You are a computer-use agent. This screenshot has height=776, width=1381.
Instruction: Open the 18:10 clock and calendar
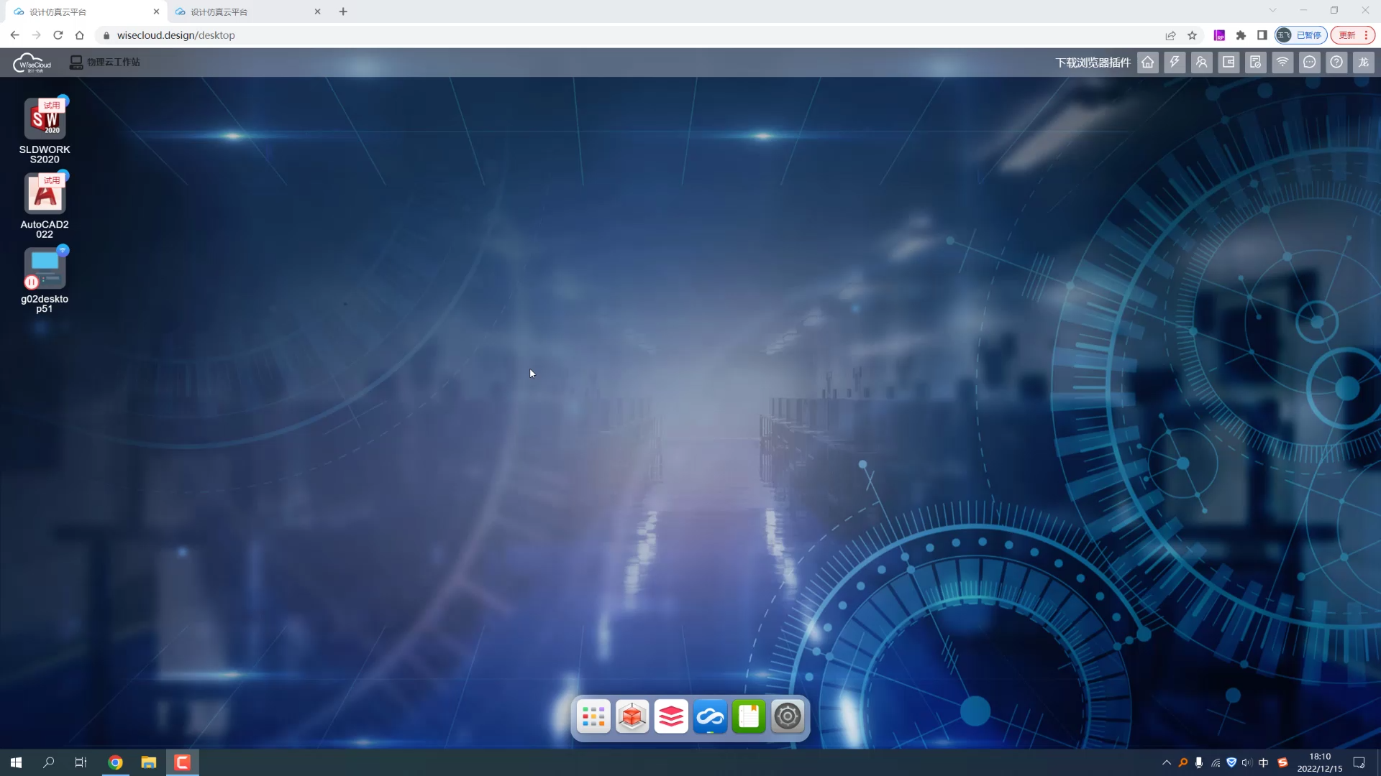1320,762
